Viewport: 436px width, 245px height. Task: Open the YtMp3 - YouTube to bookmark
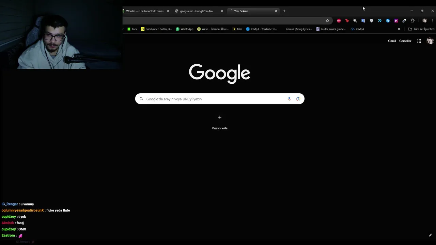tap(262, 29)
